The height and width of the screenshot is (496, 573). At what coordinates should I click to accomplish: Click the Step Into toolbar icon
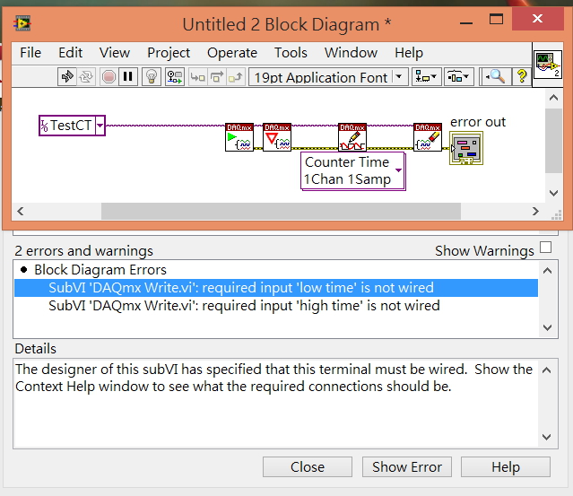pos(197,77)
